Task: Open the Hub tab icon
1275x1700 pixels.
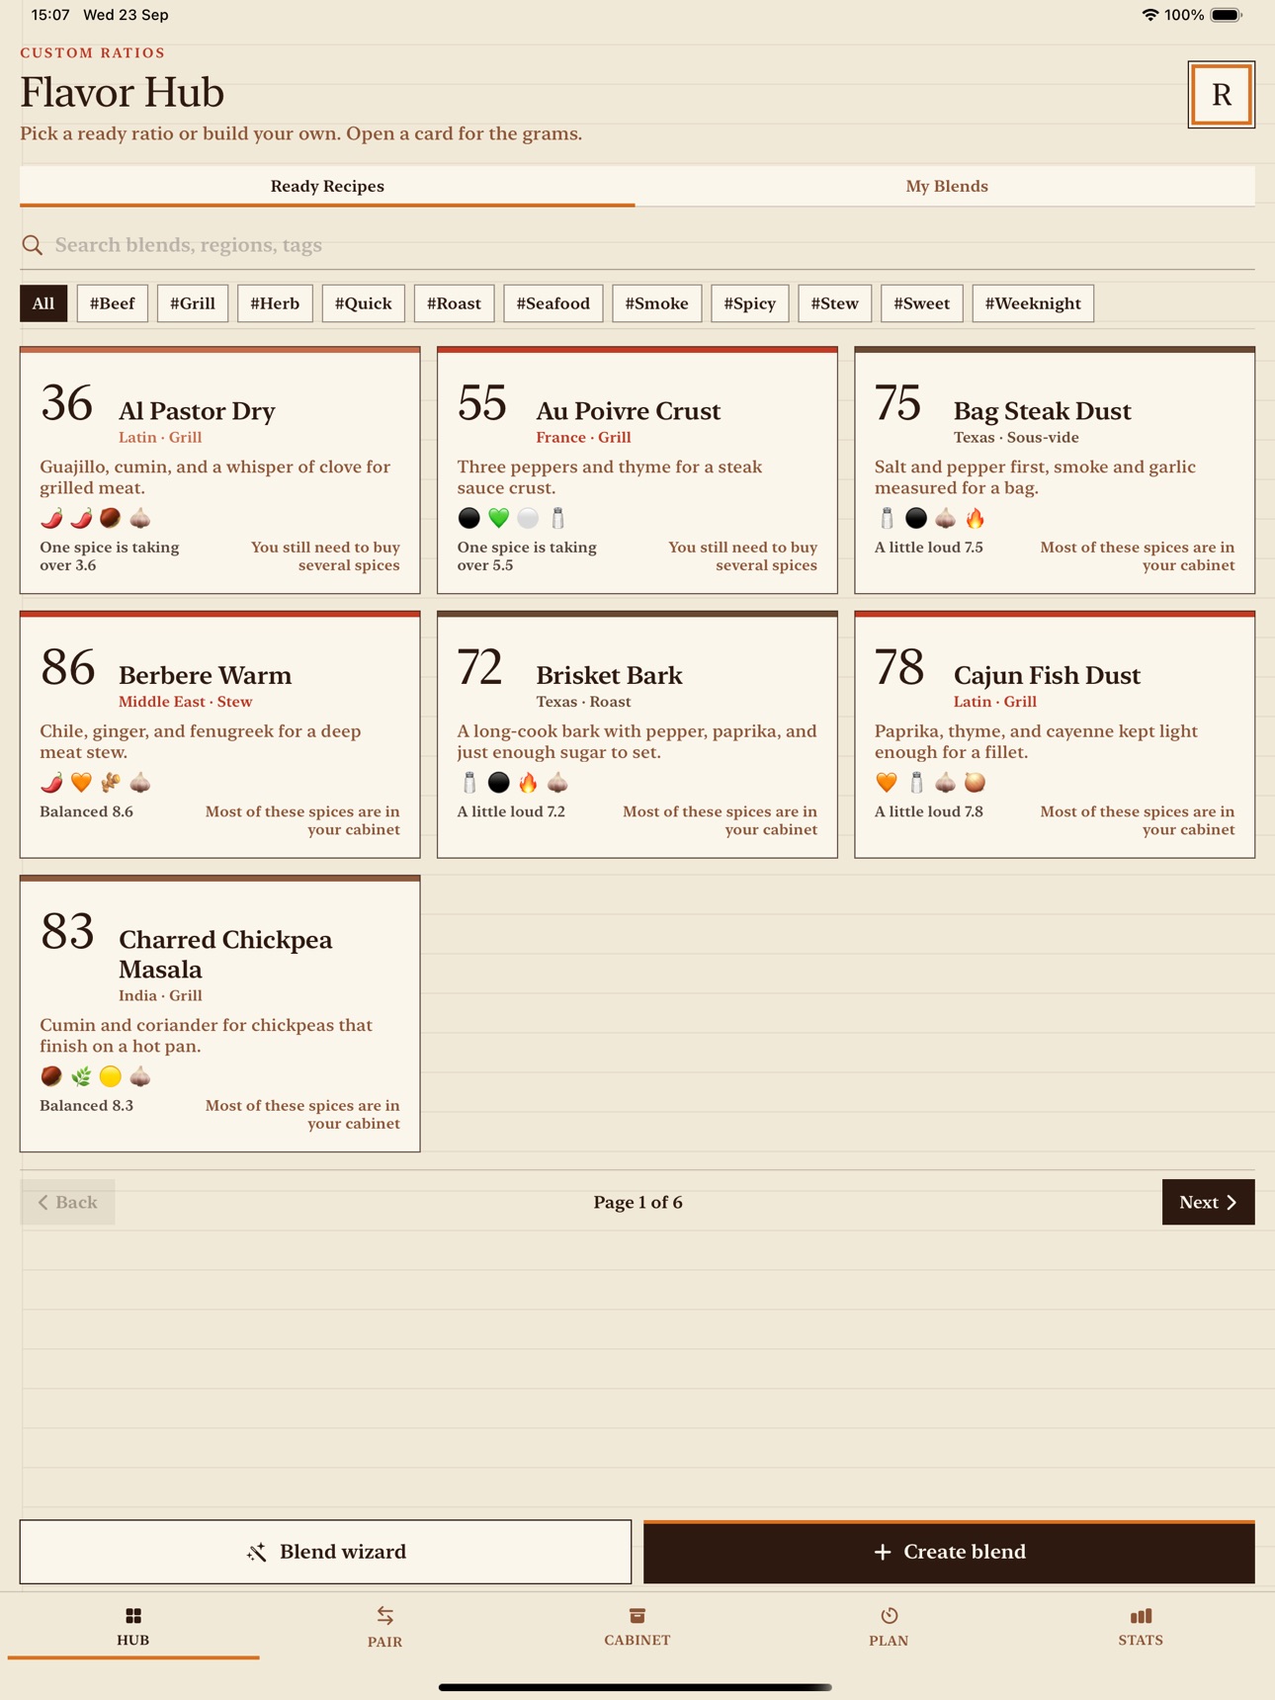Action: pos(133,1616)
